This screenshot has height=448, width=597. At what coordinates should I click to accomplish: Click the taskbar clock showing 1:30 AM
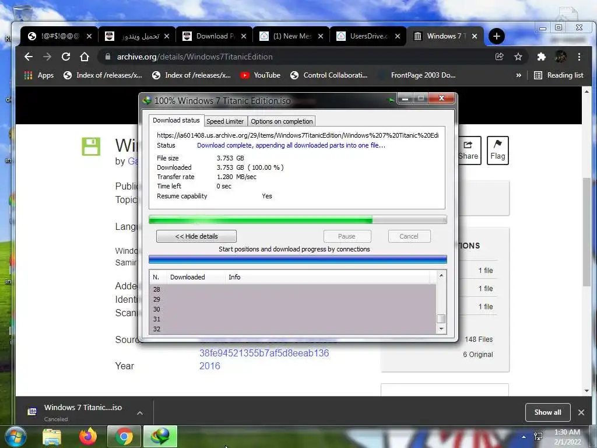[x=567, y=437]
